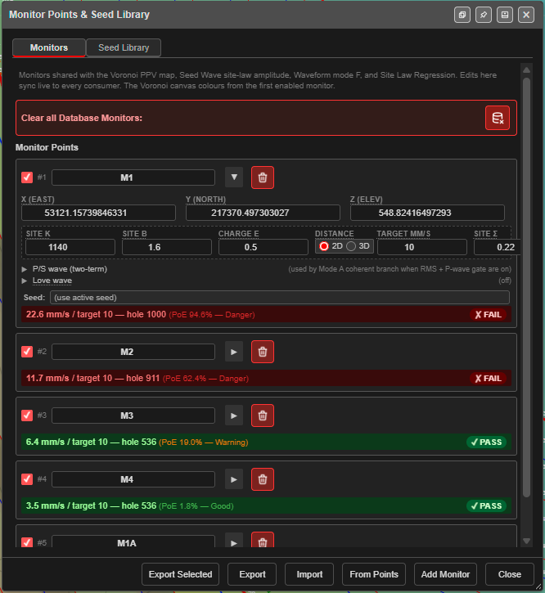Click the Site Σ field showing 0.22

click(x=497, y=247)
